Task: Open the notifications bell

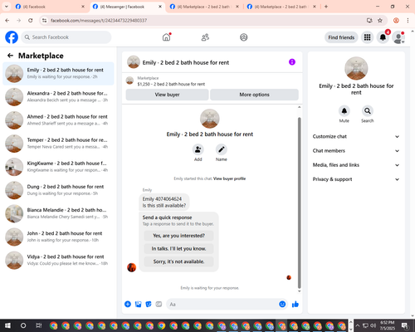Action: (383, 37)
